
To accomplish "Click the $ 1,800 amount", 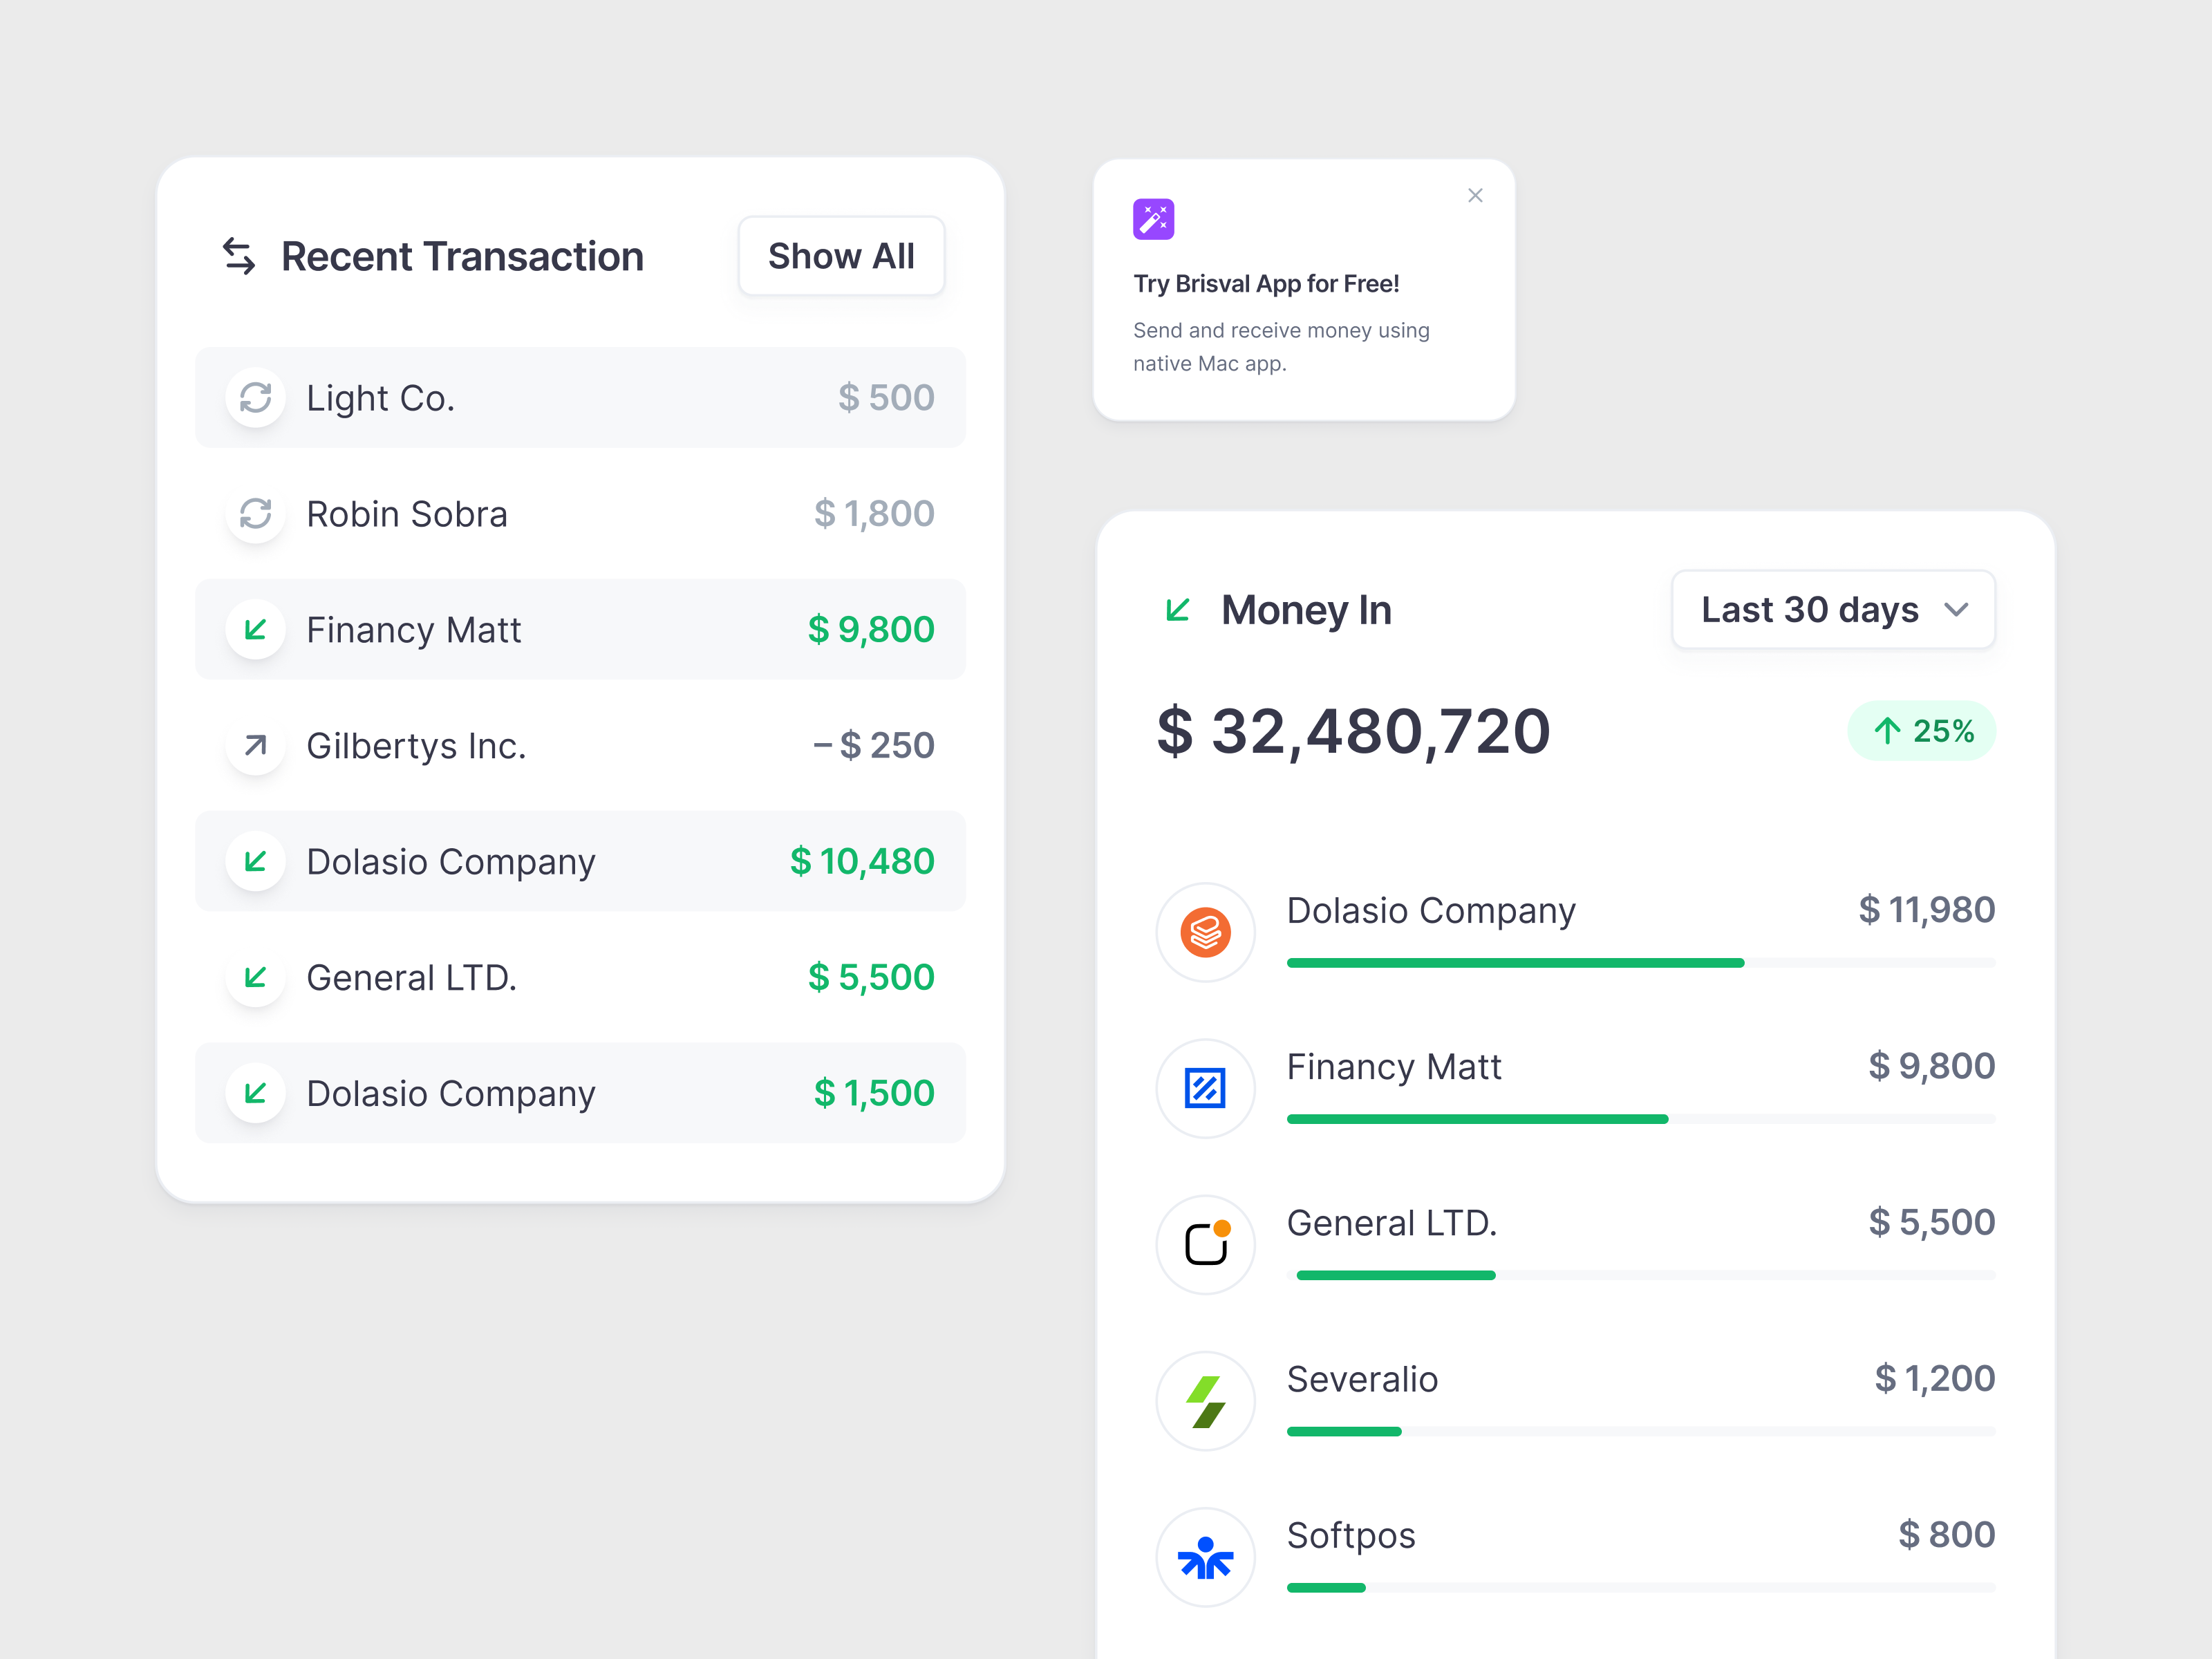I will 874,514.
